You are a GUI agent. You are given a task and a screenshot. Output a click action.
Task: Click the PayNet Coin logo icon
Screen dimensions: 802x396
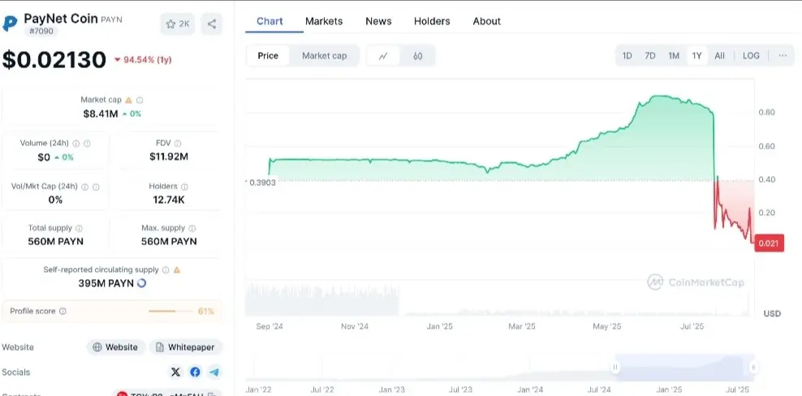pos(10,24)
